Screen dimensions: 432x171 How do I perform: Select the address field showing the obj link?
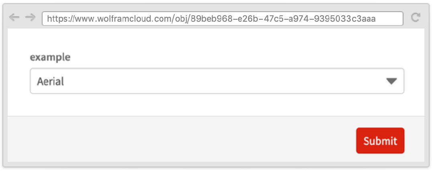point(222,18)
